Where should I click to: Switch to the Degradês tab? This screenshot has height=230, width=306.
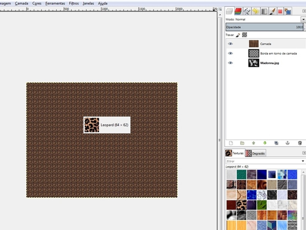[255, 153]
